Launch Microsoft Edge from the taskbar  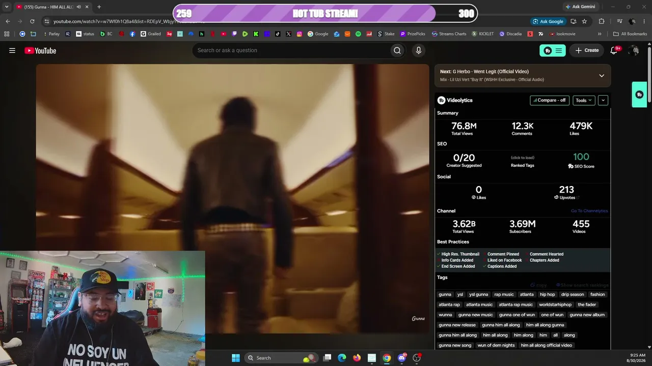342,358
